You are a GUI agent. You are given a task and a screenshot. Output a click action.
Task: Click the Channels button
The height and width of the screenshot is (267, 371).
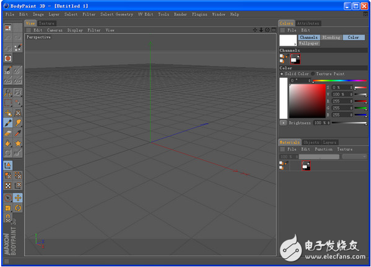309,38
